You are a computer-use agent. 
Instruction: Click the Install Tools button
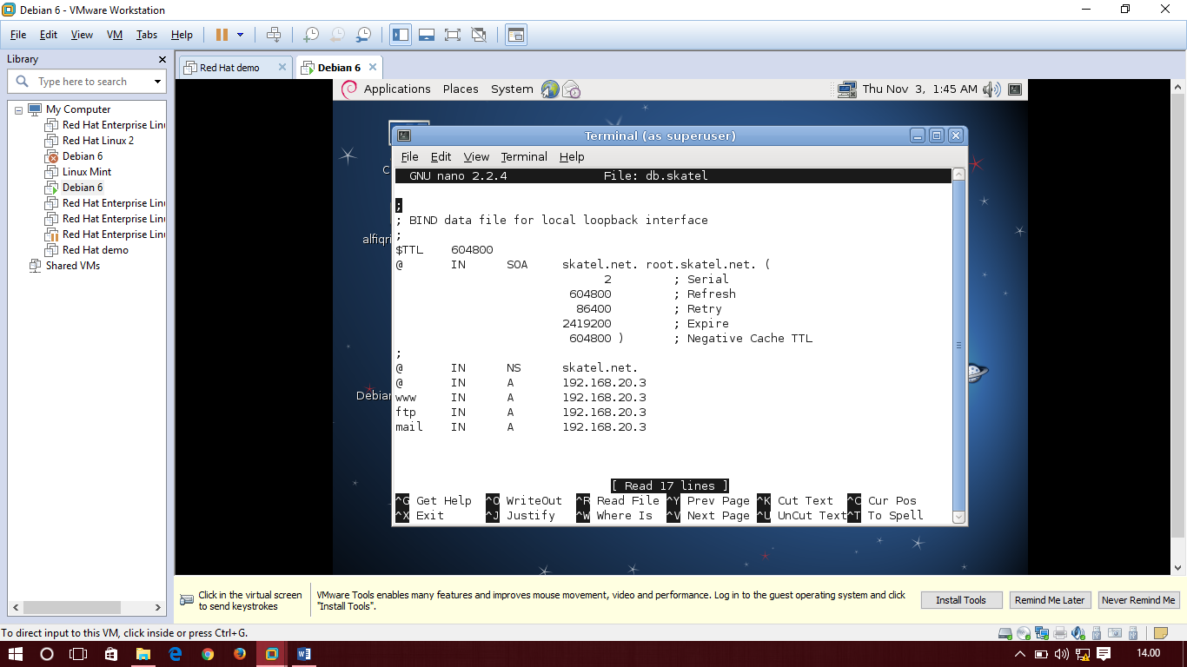(961, 599)
